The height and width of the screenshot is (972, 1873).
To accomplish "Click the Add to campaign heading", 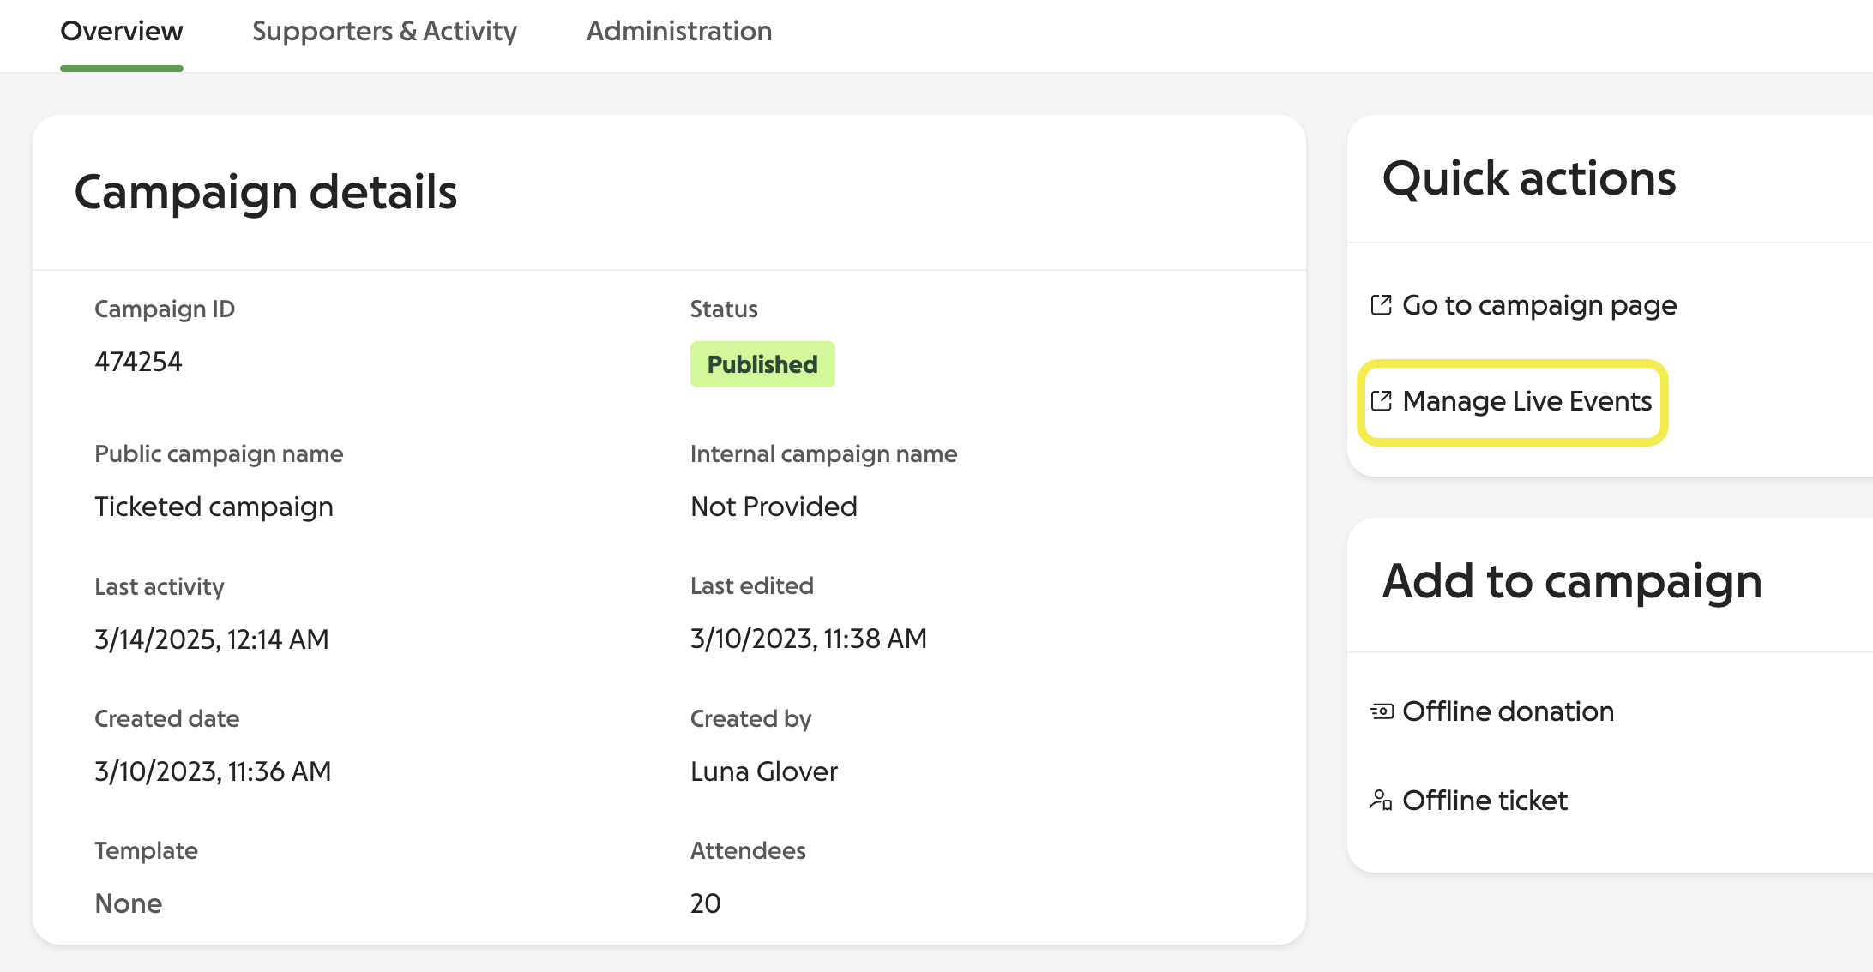I will tap(1572, 582).
